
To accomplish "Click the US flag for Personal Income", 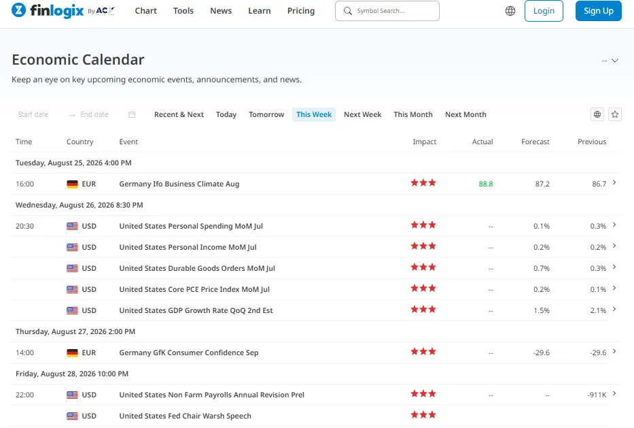I will 72,247.
